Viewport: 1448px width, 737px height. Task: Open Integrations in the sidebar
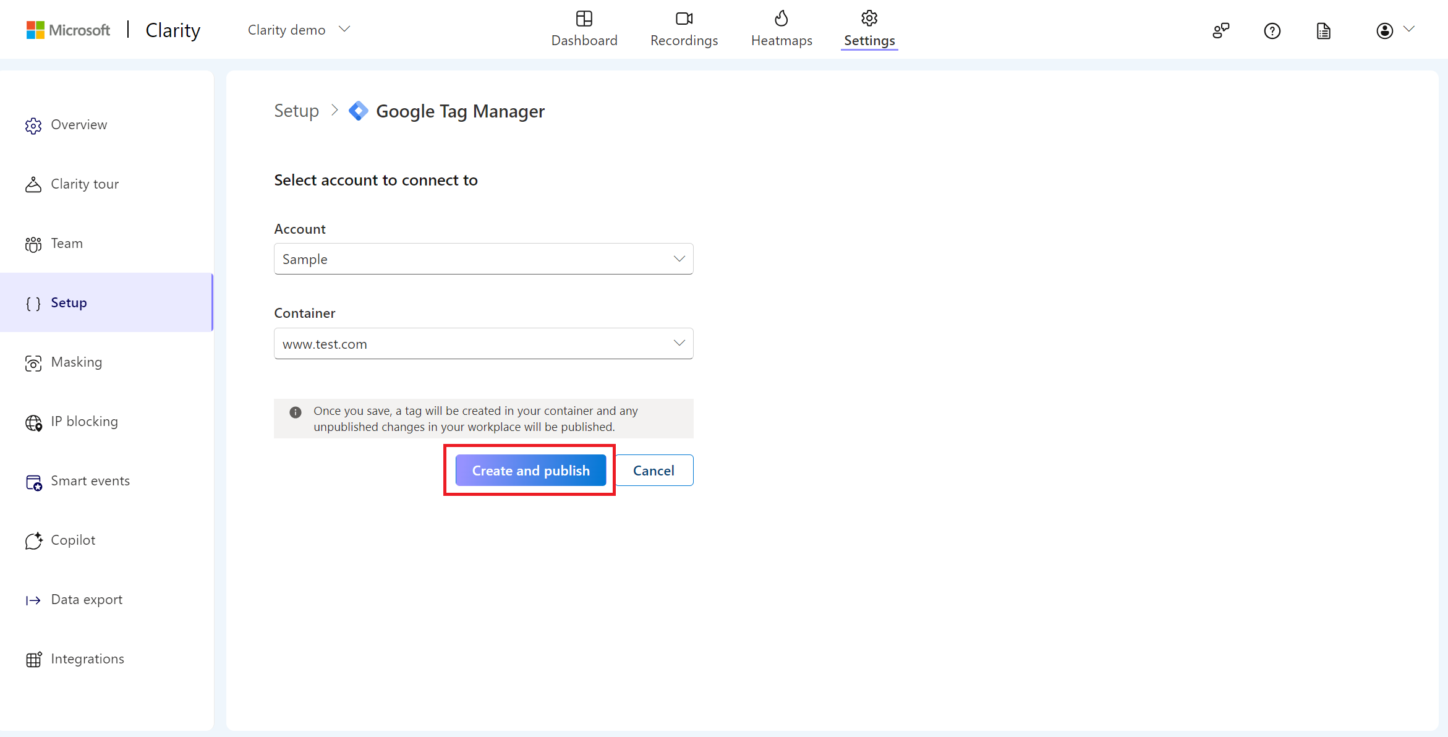[x=106, y=659]
